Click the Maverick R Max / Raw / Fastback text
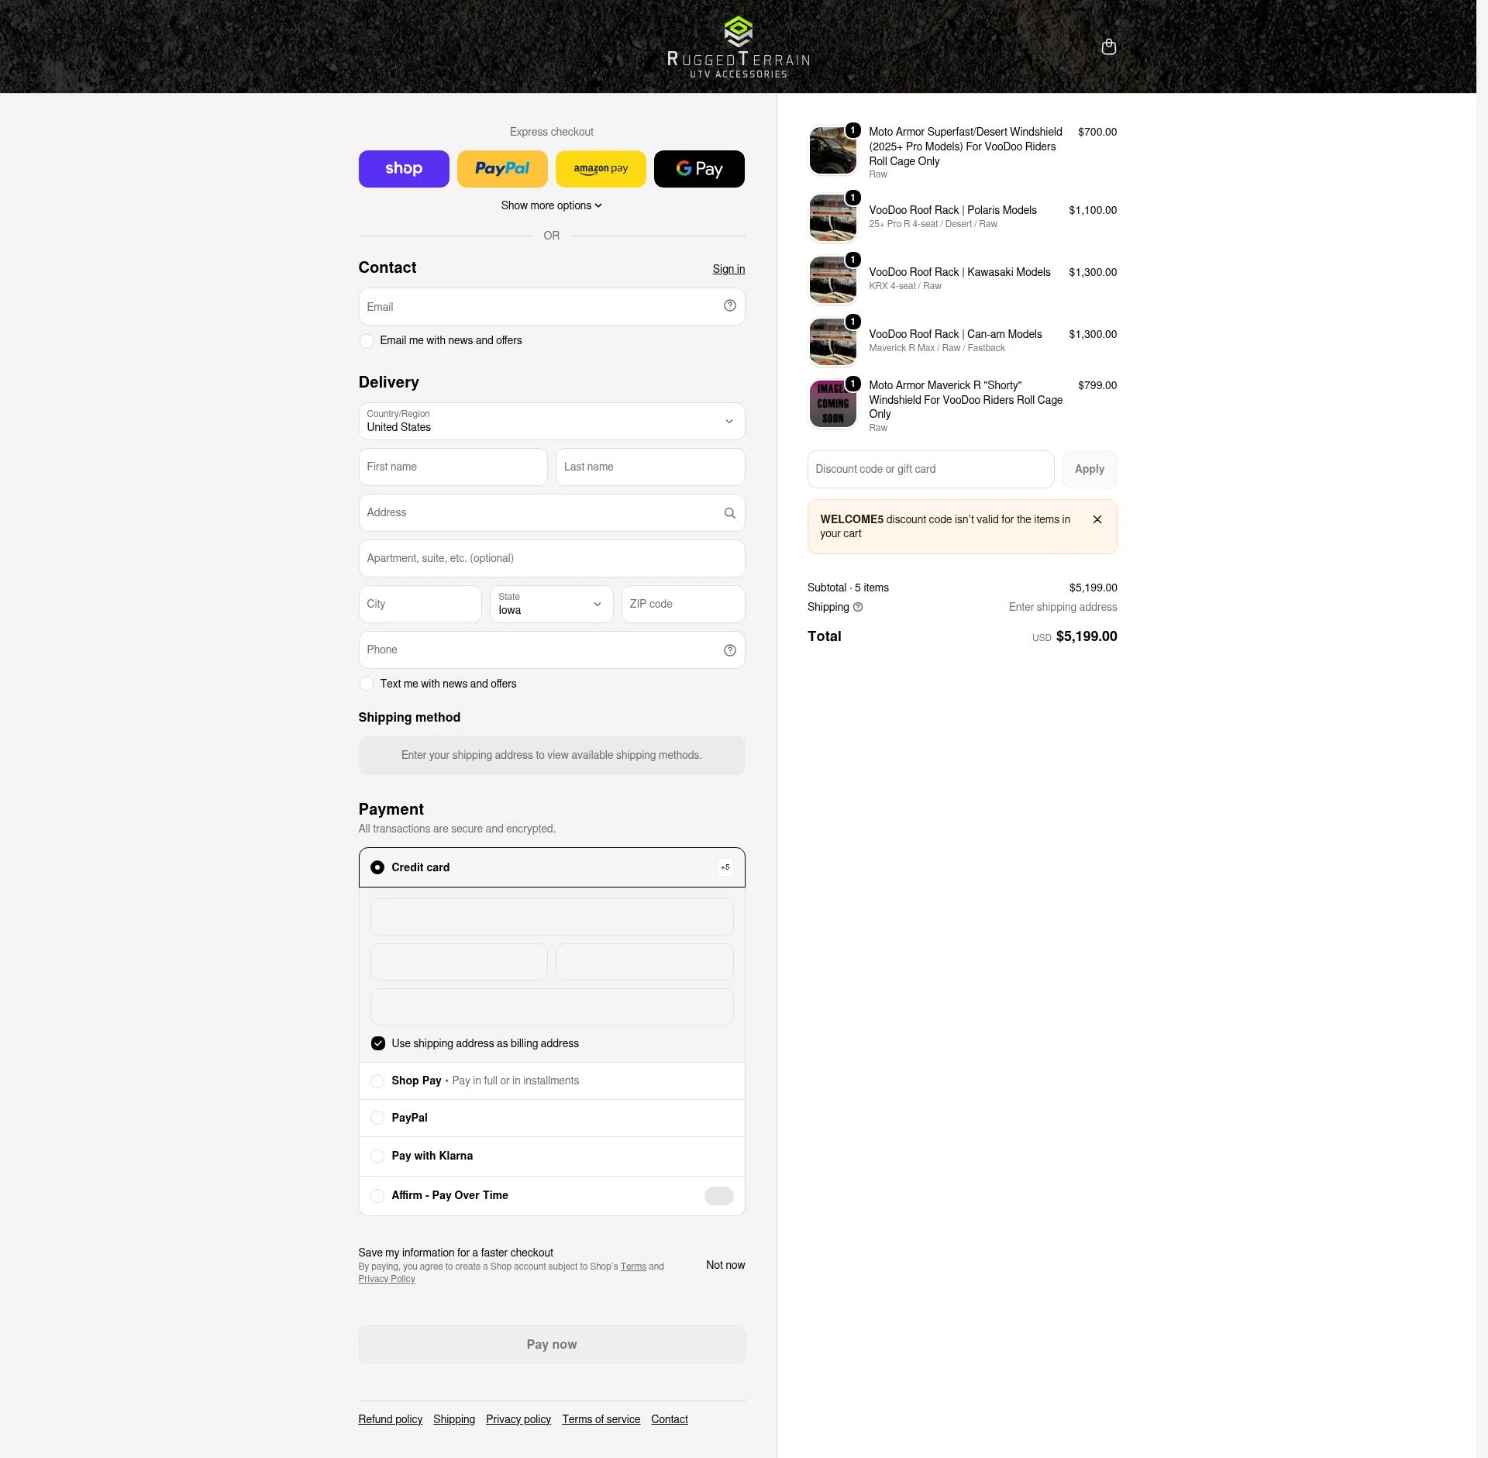 936,349
